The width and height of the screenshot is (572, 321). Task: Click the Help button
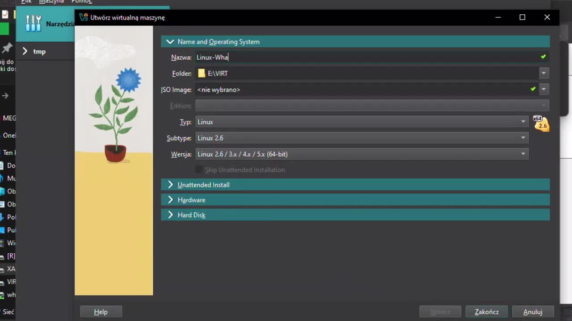(x=101, y=312)
